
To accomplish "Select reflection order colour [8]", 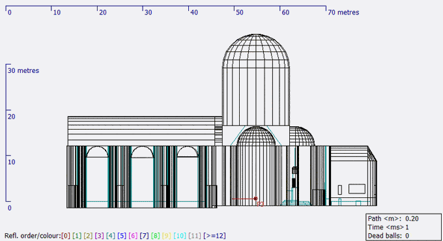I will [x=156, y=236].
